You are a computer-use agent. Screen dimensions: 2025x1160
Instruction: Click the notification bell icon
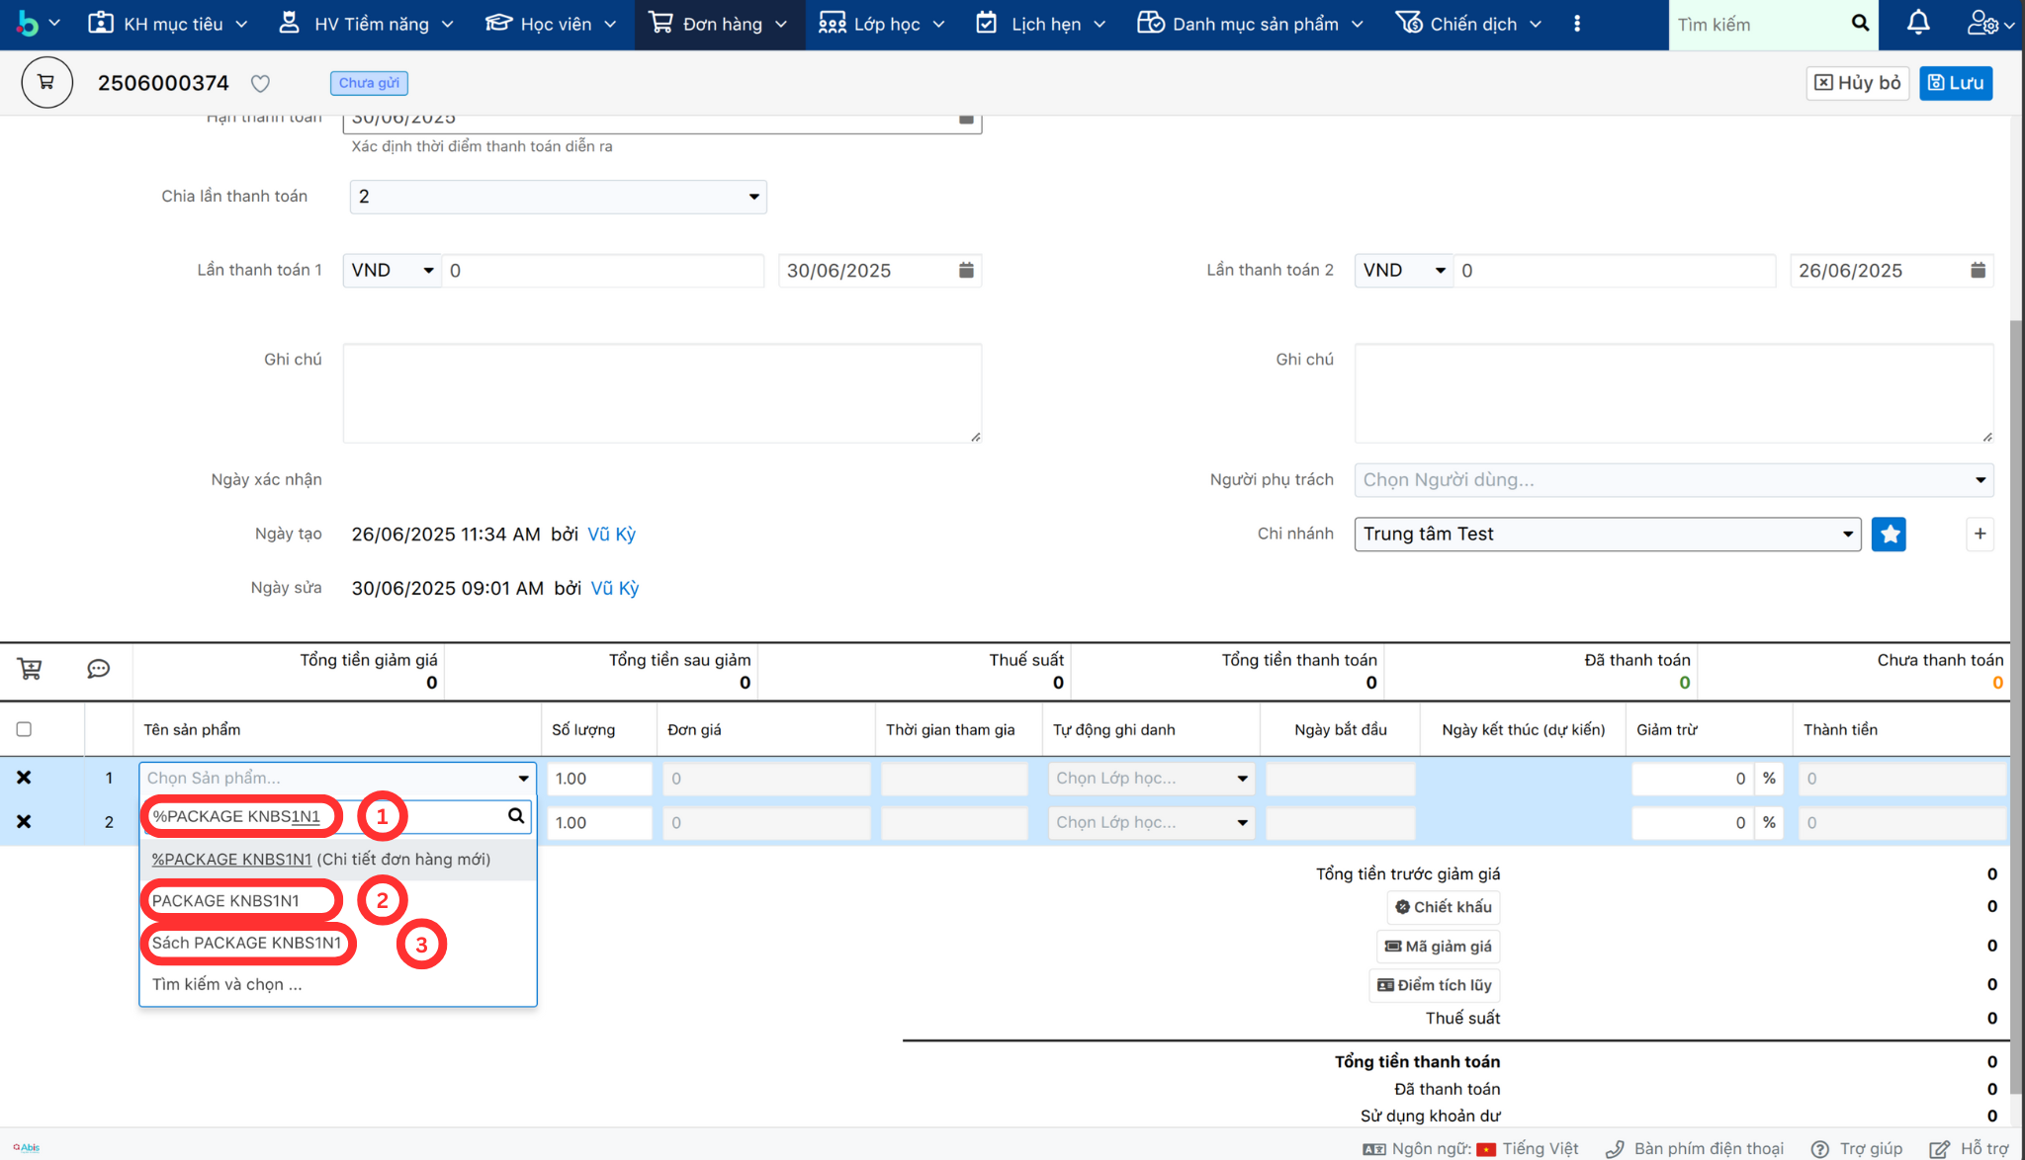tap(1917, 23)
